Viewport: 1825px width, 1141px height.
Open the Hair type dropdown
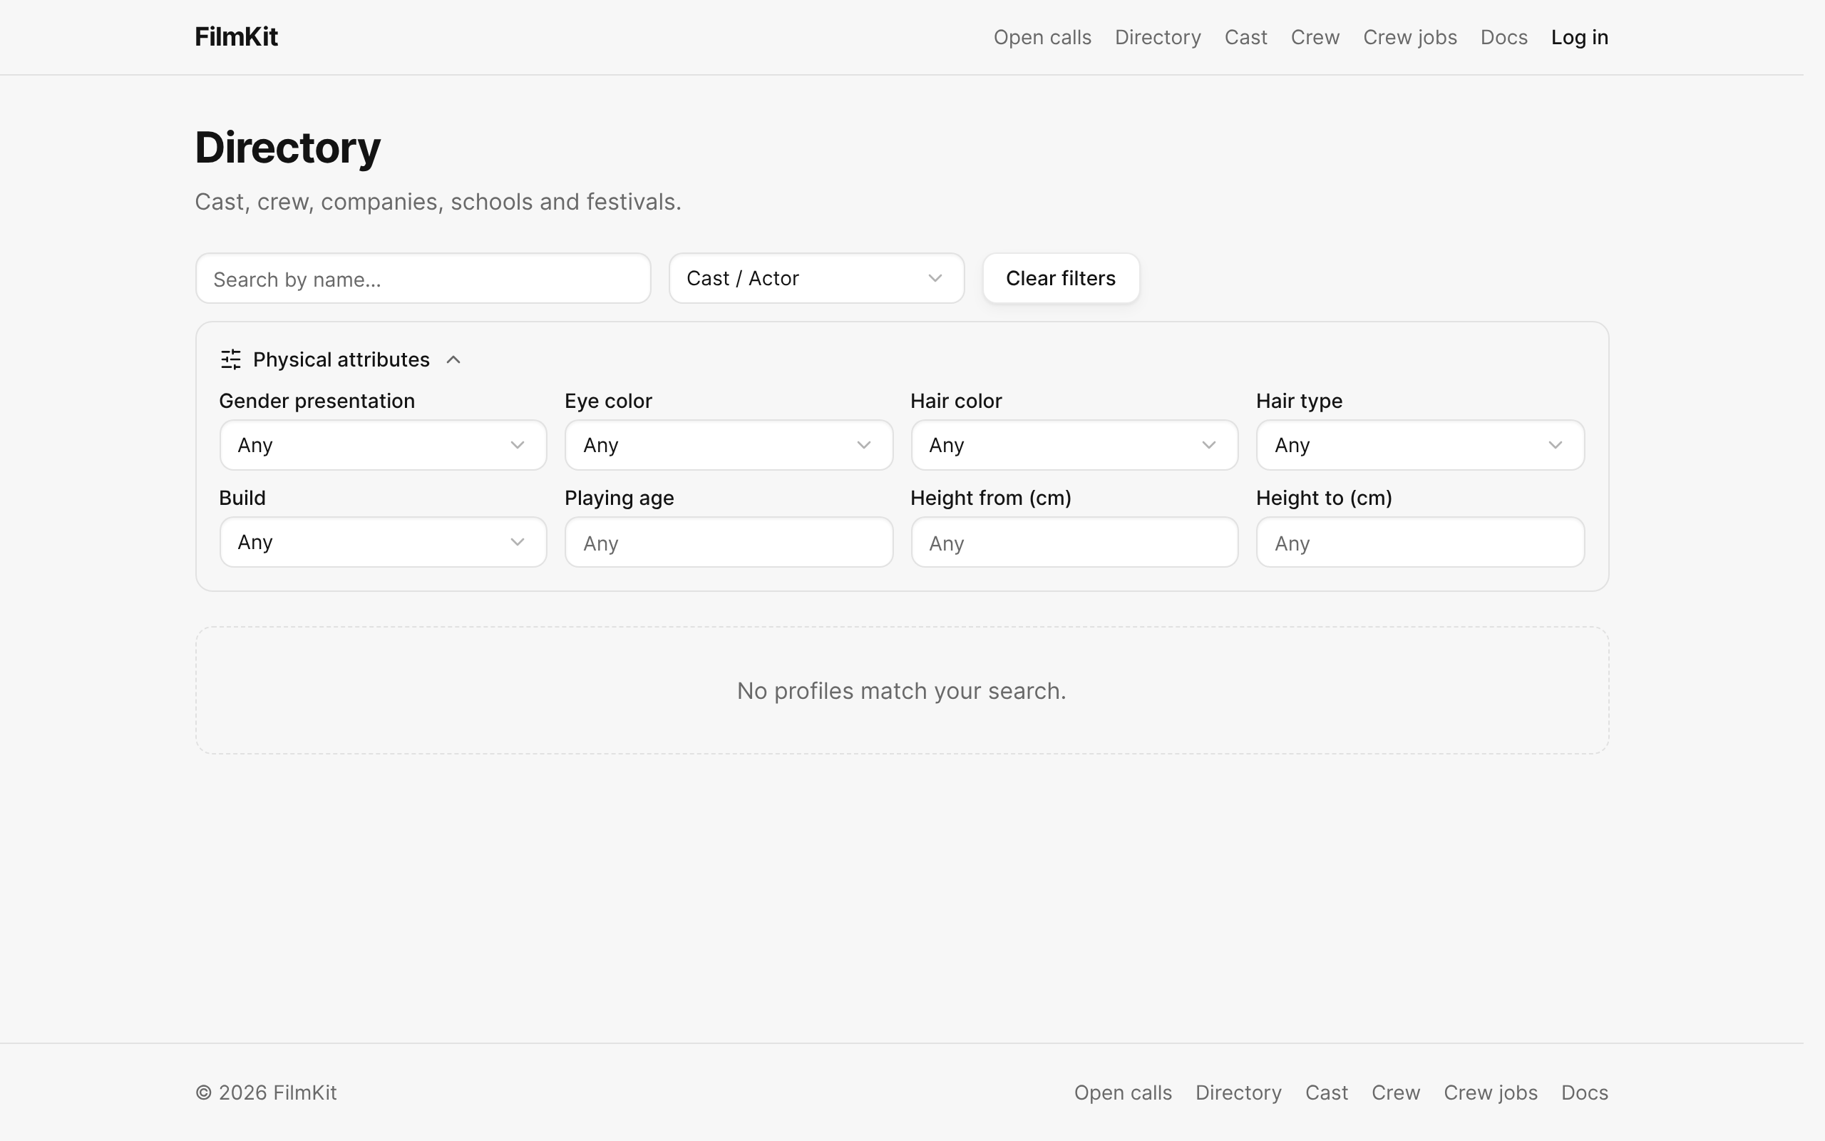[1420, 445]
